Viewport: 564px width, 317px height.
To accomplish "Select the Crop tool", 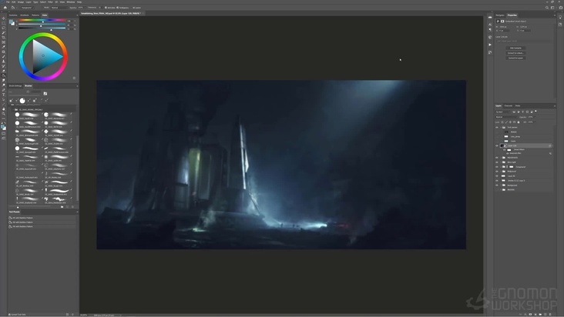I will pyautogui.click(x=4, y=38).
